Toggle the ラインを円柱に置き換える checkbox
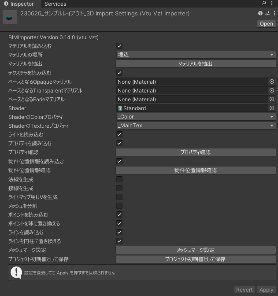 (x=119, y=241)
